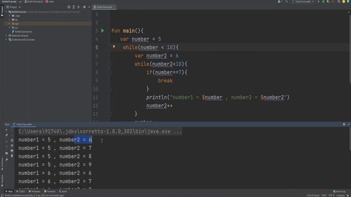Click the orange avatar icon at top right

click(x=344, y=2)
